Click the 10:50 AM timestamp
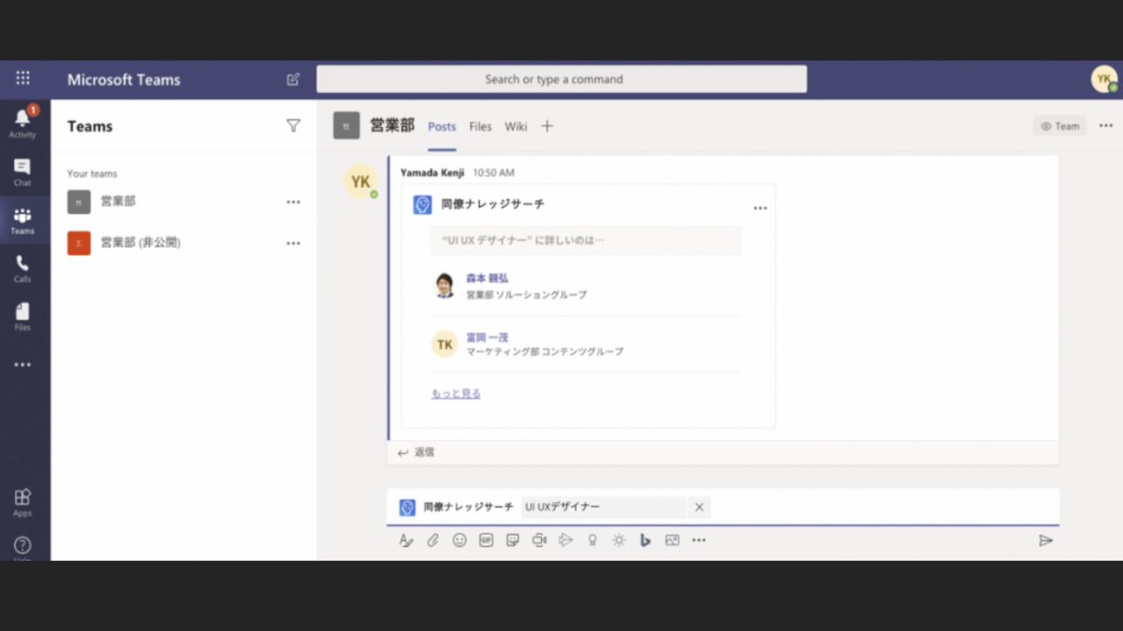 (493, 173)
